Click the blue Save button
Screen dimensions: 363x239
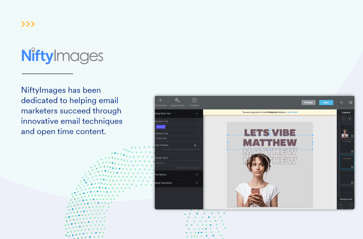tap(326, 103)
